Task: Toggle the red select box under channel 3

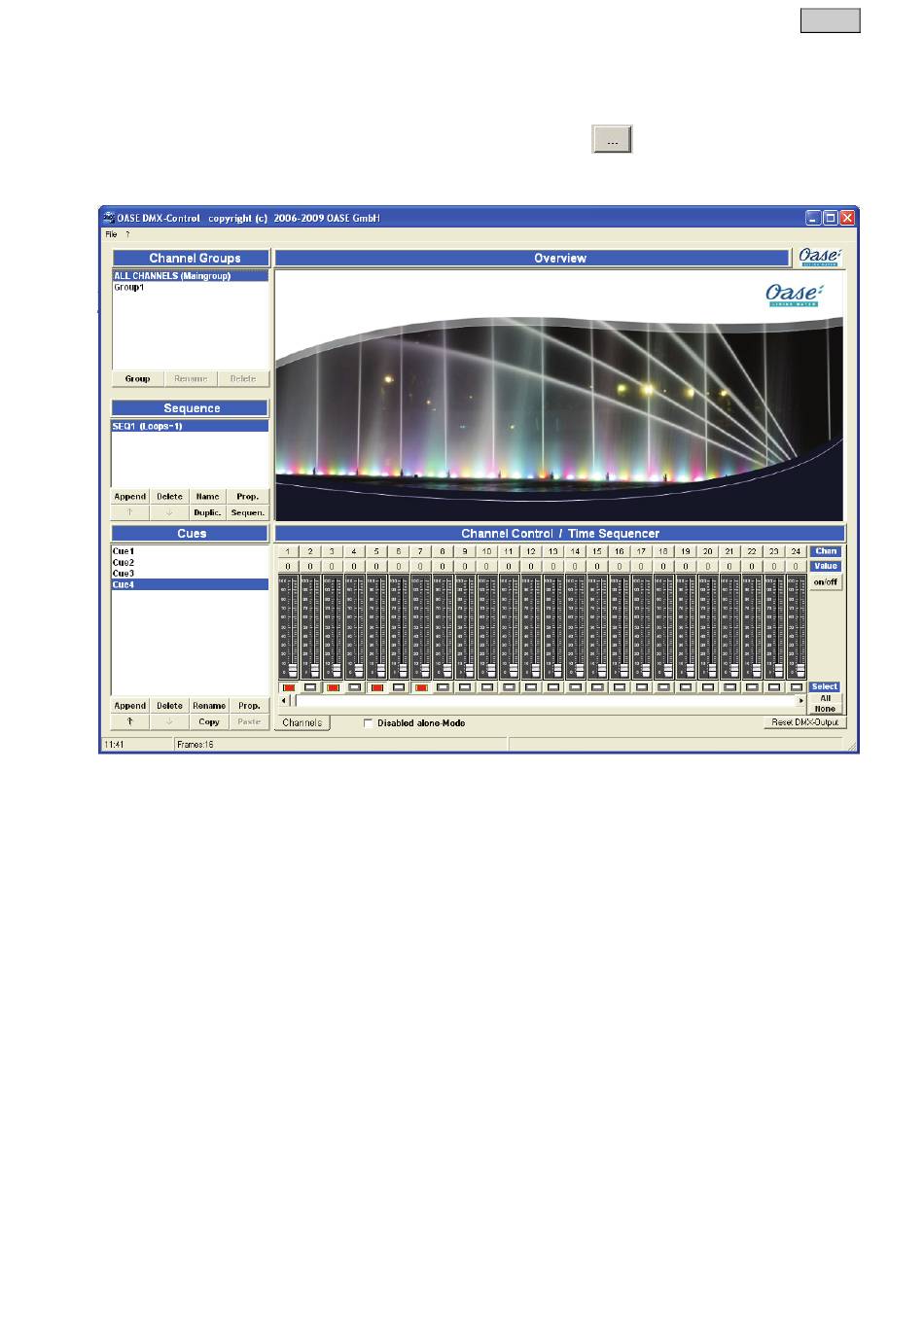Action: pyautogui.click(x=333, y=687)
